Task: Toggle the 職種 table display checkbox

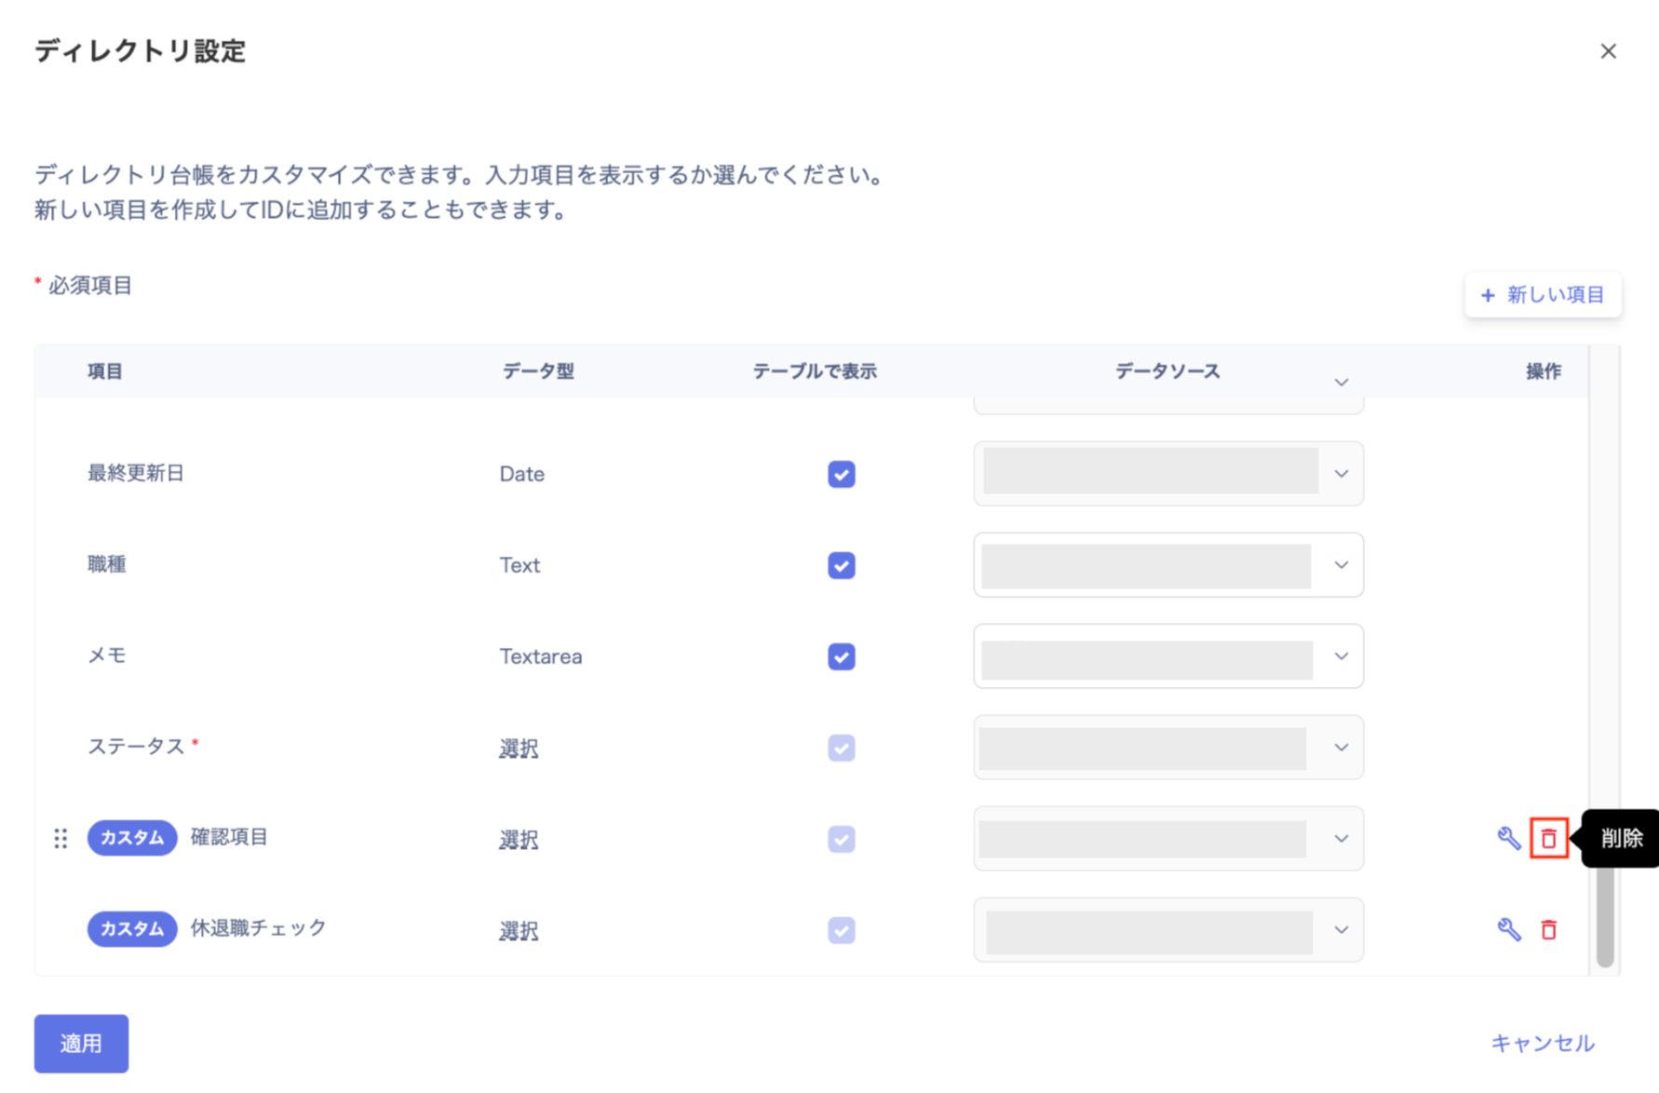Action: click(842, 565)
